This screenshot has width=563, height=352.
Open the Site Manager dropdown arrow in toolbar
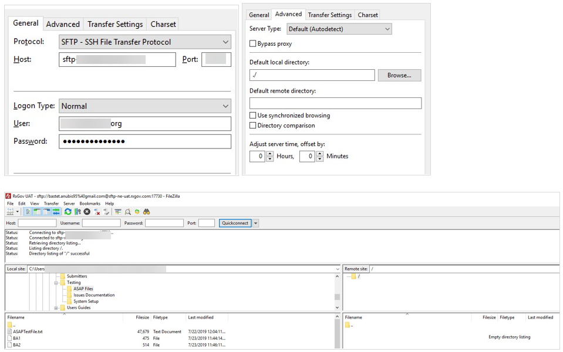pyautogui.click(x=18, y=212)
